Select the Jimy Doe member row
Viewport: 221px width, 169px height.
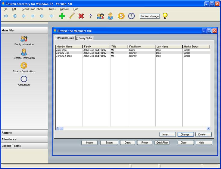[133, 50]
